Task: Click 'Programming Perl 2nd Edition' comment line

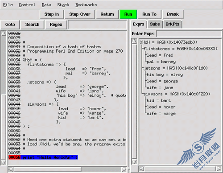Action: pyautogui.click(x=75, y=51)
